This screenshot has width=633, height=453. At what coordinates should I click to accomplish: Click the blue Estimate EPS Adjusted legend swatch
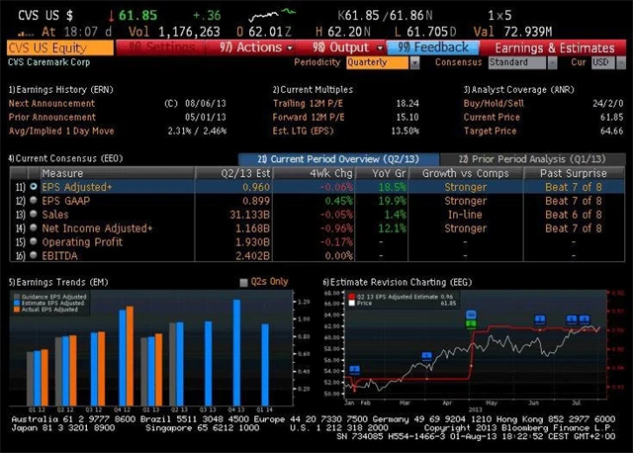[17, 303]
